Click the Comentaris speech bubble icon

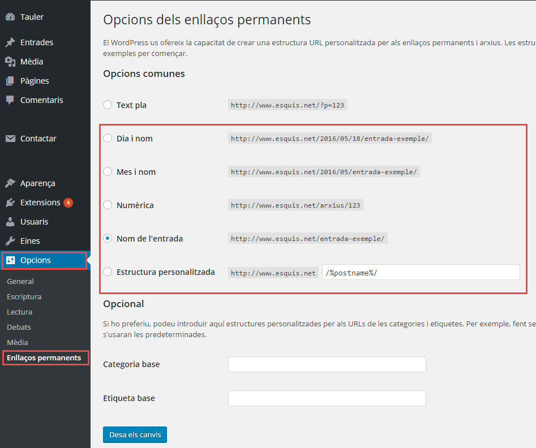10,100
